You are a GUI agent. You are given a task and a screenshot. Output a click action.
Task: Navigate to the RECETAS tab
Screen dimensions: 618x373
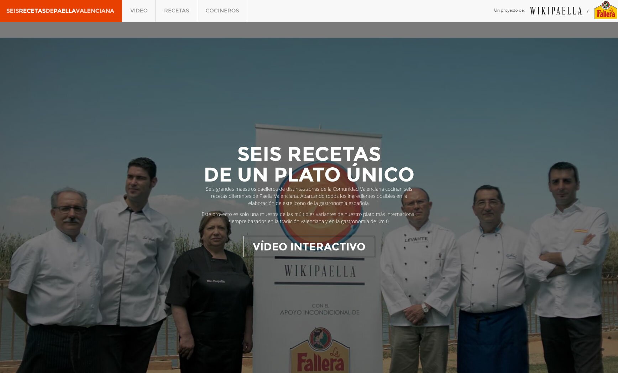coord(176,10)
